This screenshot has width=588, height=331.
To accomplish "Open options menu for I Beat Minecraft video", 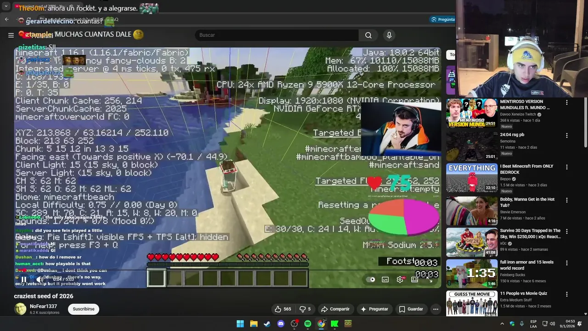I will (x=566, y=167).
